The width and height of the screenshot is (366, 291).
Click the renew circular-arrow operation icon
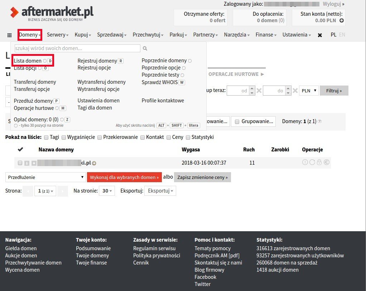pyautogui.click(x=312, y=162)
